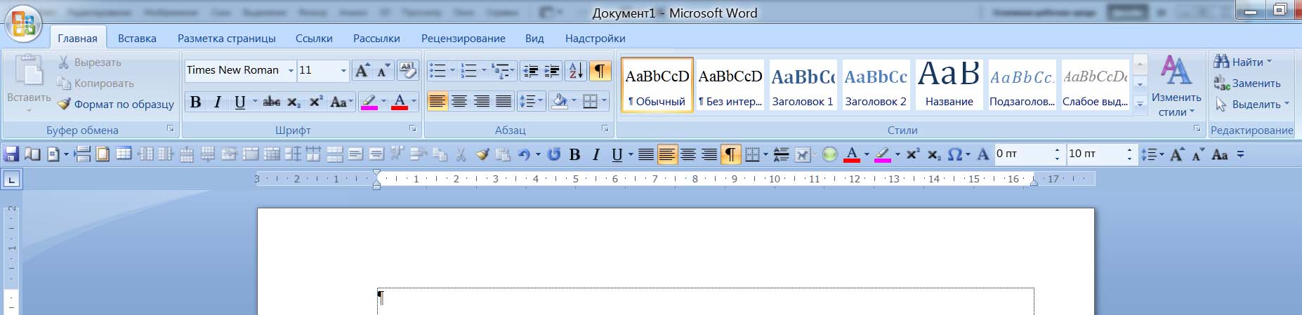Insert a symbol with the Omega icon

click(954, 155)
